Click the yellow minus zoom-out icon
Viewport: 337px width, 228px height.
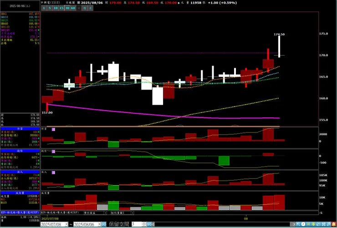click(x=308, y=224)
